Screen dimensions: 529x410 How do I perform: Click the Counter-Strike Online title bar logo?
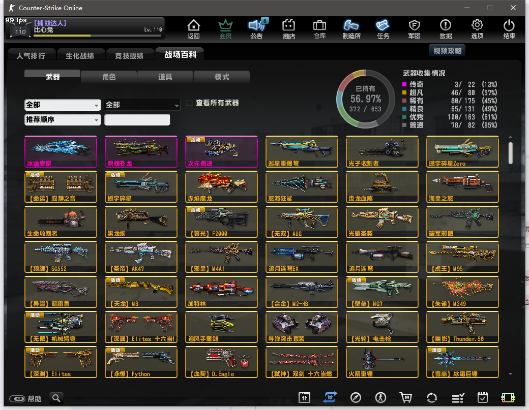[12, 8]
